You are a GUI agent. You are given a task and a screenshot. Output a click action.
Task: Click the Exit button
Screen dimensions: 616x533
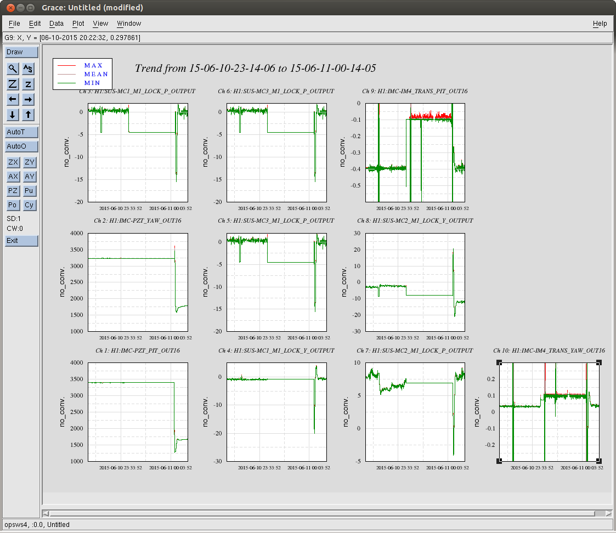point(21,241)
